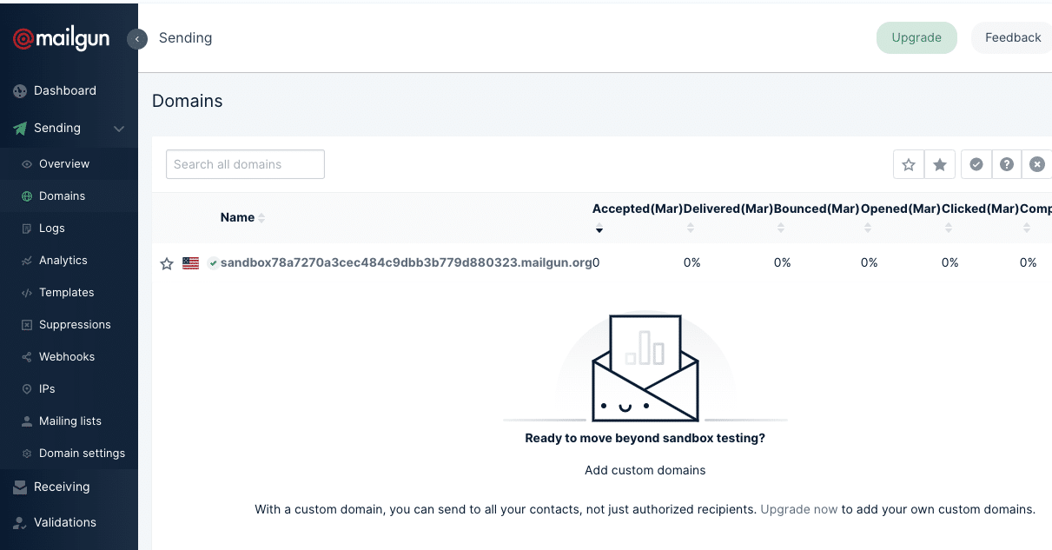Collapse the Sending menu chevron
This screenshot has width=1052, height=550.
(119, 128)
